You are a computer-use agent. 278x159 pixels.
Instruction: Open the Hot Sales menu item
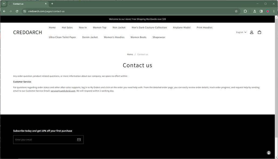point(67,27)
